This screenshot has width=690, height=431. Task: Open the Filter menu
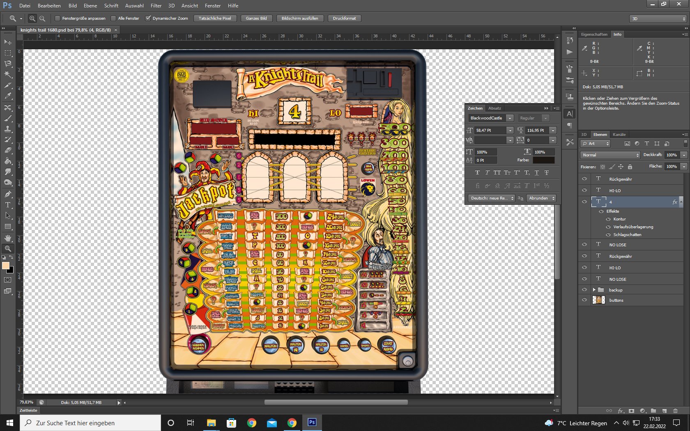click(156, 6)
